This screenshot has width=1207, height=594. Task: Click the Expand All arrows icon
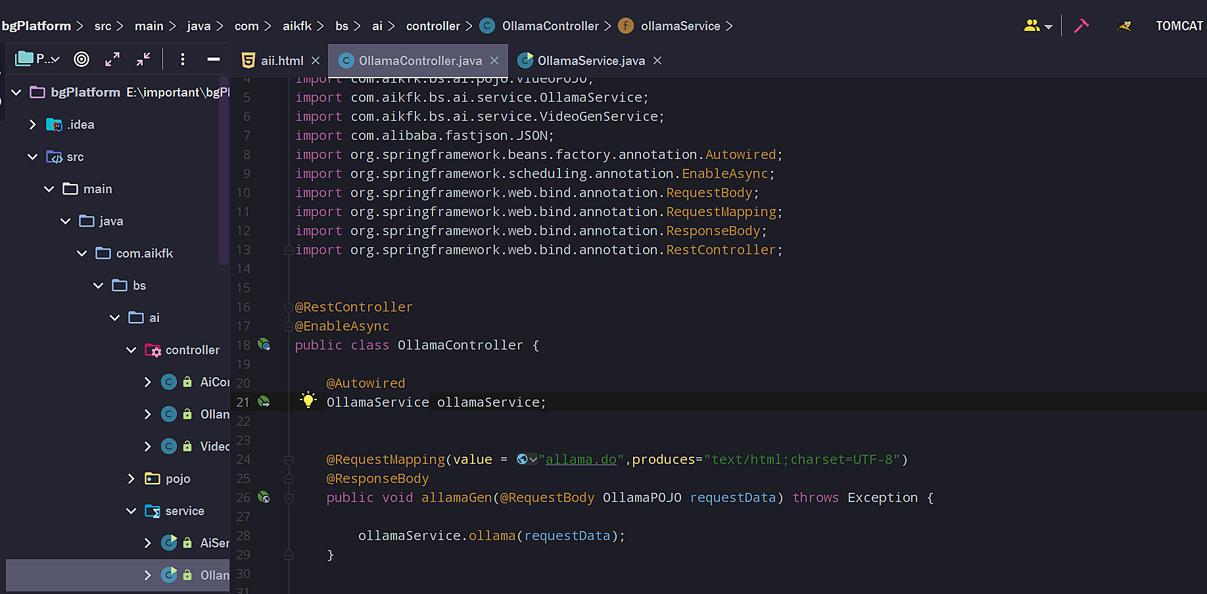pyautogui.click(x=112, y=59)
